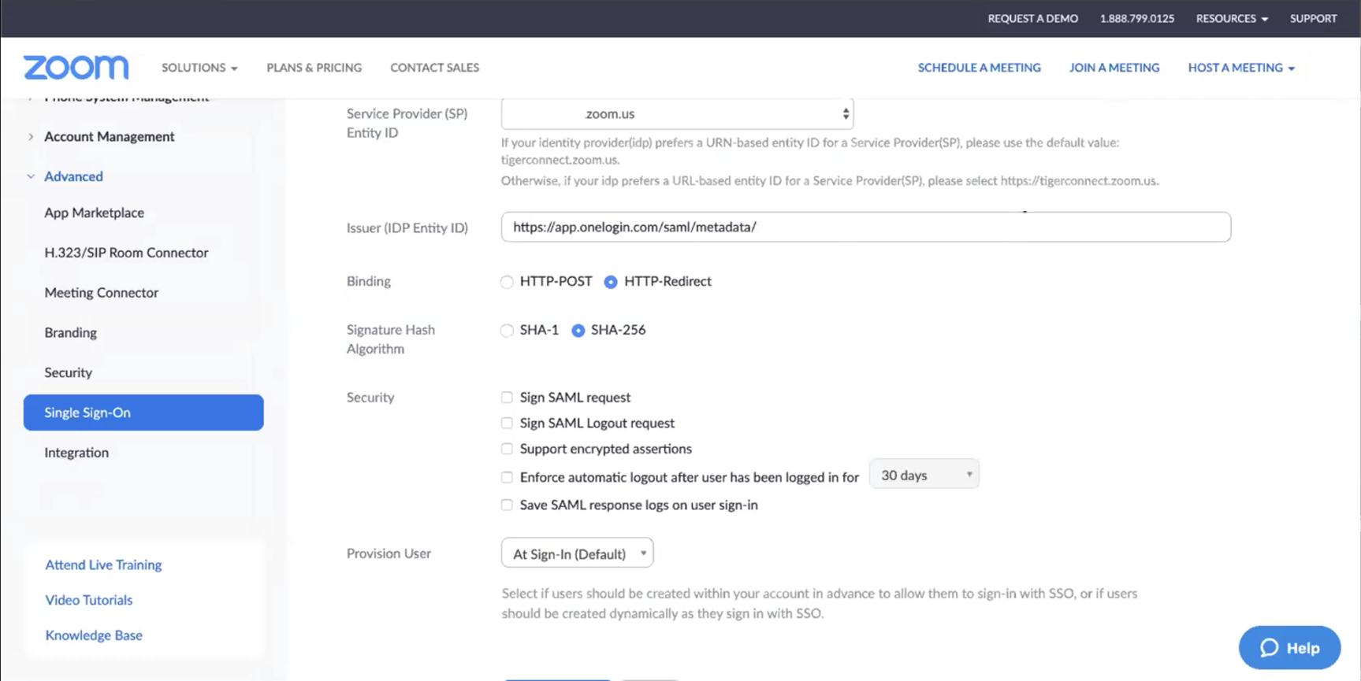Click the Zoom logo
1361x681 pixels.
(x=76, y=68)
